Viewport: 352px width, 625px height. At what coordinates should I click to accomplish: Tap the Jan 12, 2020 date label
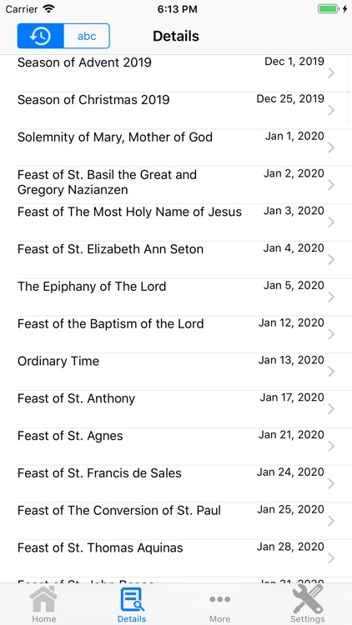pyautogui.click(x=291, y=322)
